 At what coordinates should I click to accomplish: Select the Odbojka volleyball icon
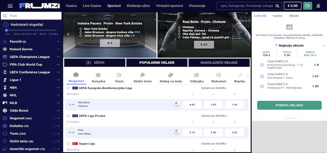(197, 75)
